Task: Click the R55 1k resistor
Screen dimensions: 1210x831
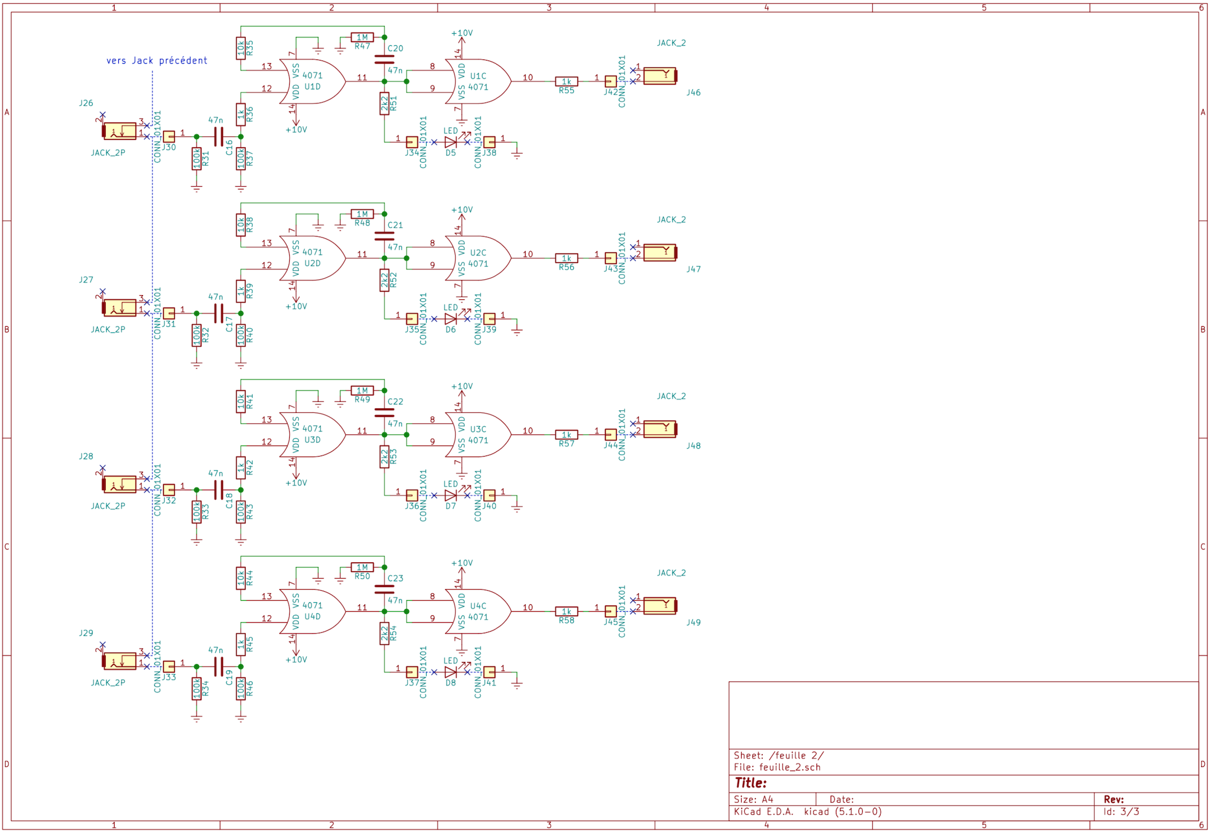Action: 566,82
